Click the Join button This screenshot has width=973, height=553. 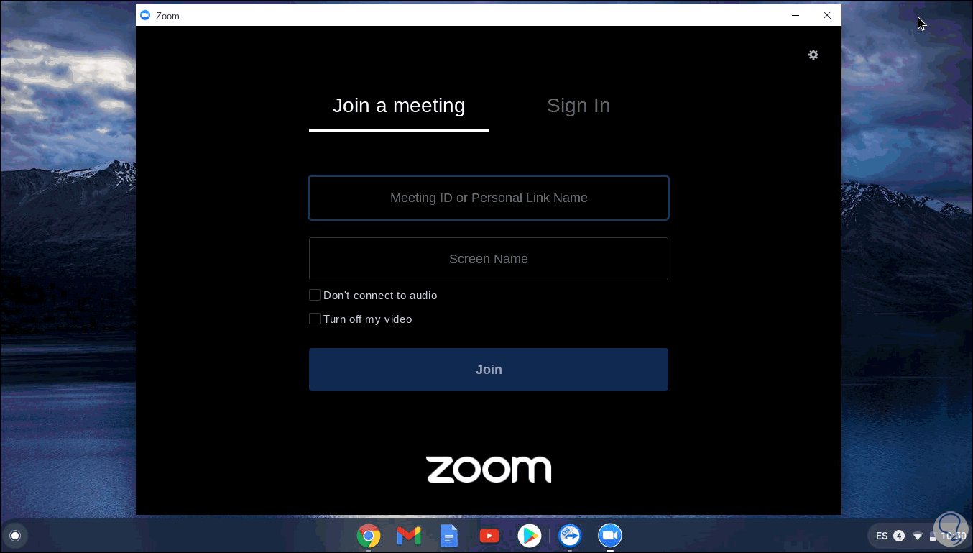[x=489, y=370]
